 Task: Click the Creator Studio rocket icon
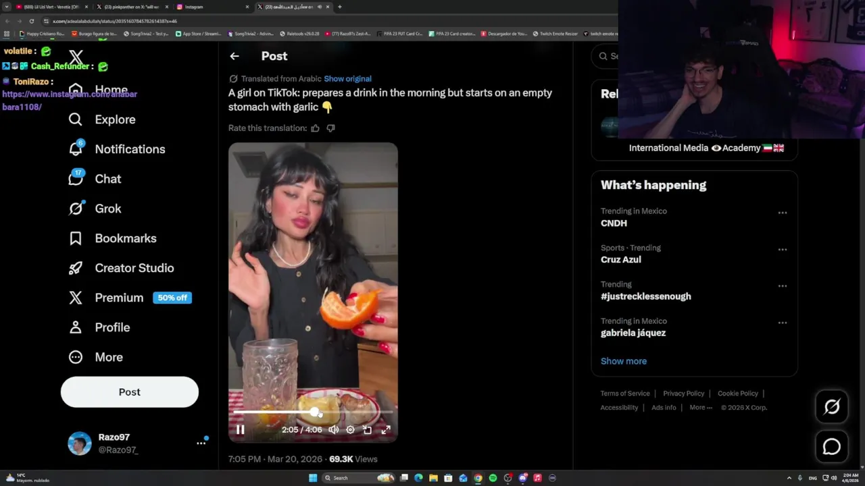[76, 268]
